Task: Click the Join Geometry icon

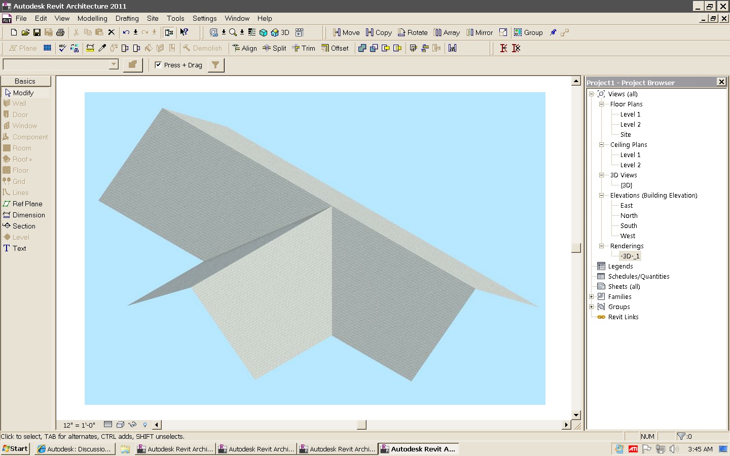Action: tap(362, 48)
